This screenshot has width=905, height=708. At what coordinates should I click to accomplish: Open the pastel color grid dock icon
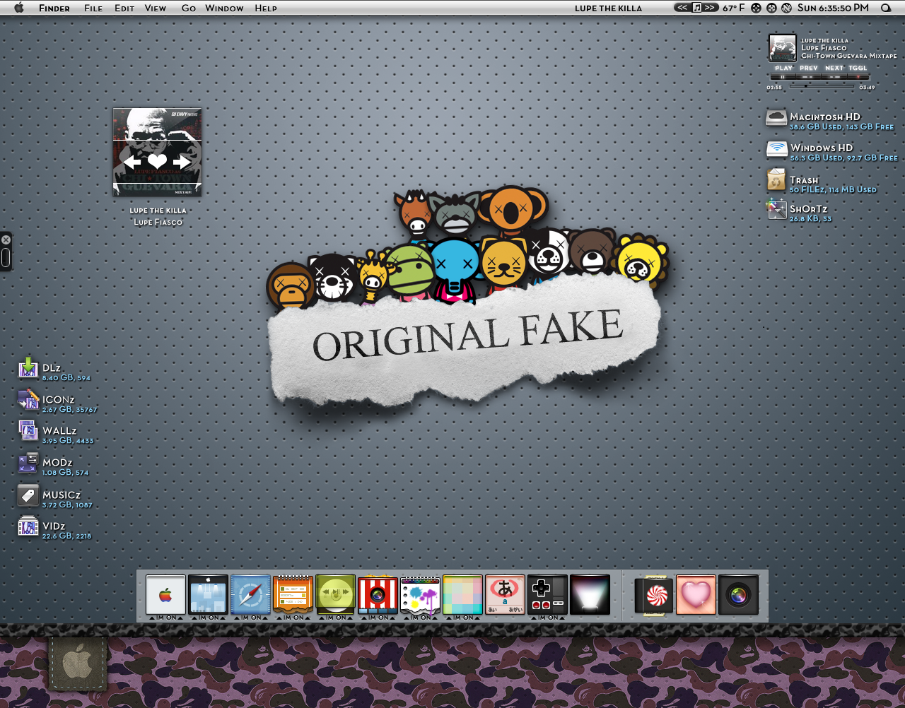click(x=462, y=595)
